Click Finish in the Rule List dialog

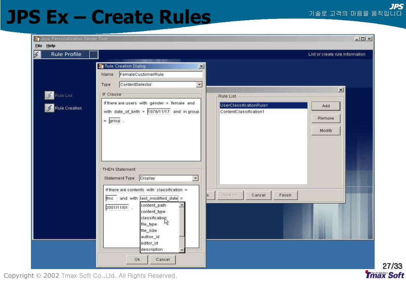tap(285, 195)
